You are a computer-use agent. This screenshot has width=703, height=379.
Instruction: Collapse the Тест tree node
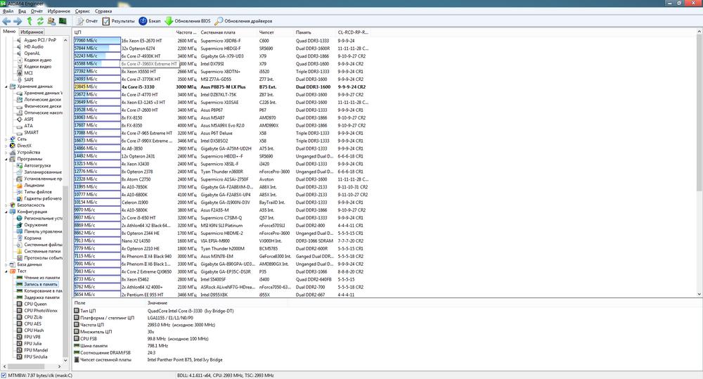coord(6,271)
